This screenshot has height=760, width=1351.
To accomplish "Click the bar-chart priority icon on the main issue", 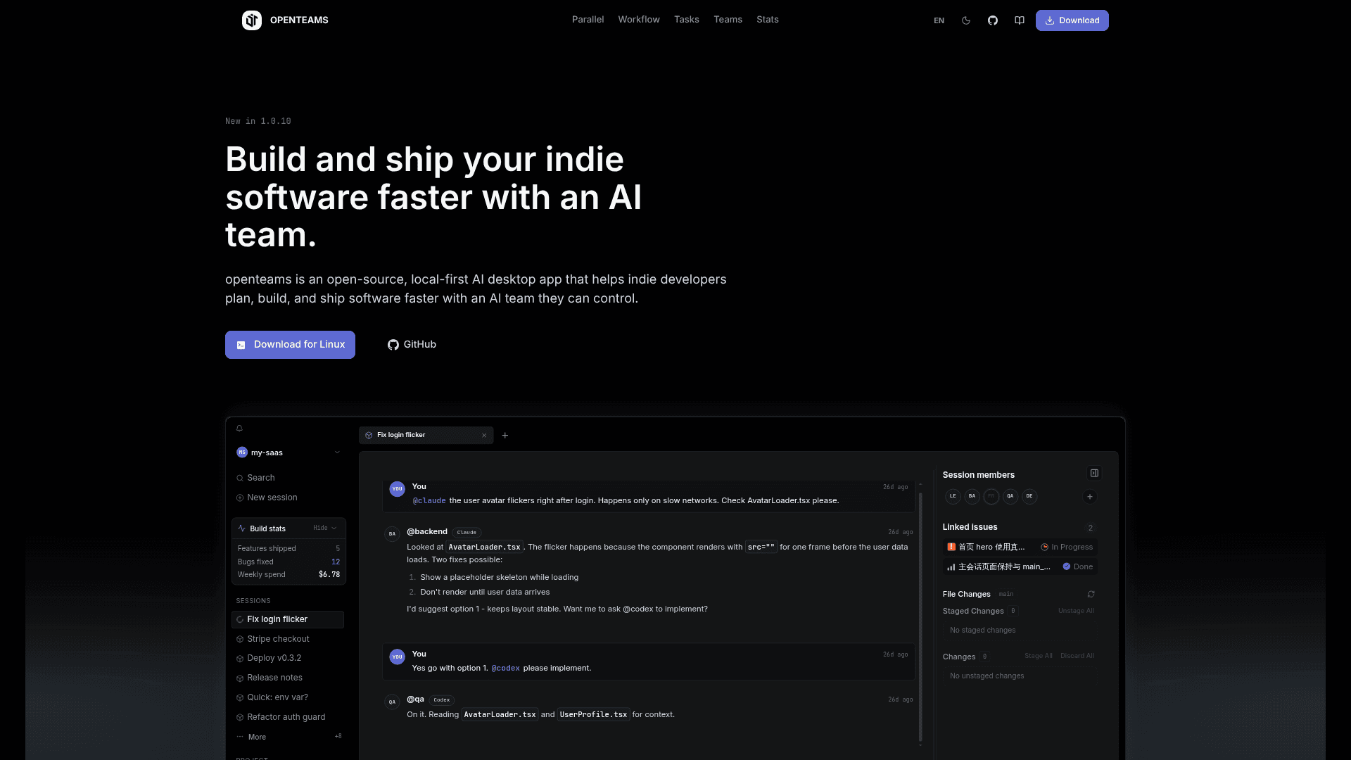I will click(x=951, y=566).
